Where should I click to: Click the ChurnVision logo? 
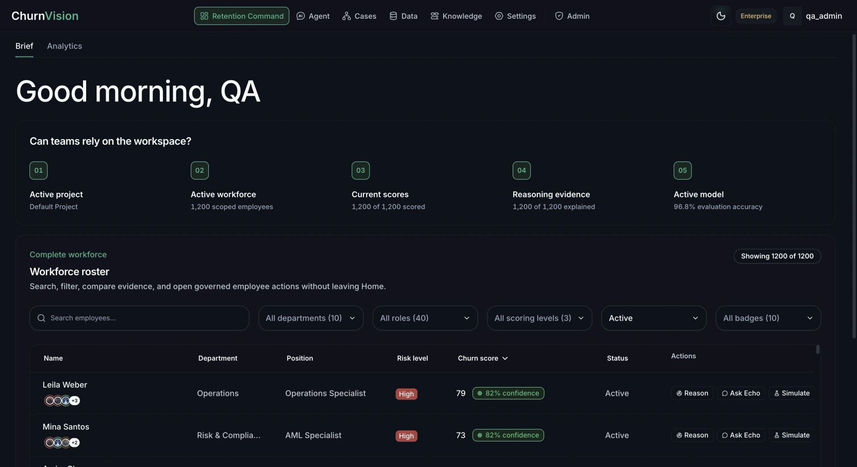pos(45,16)
